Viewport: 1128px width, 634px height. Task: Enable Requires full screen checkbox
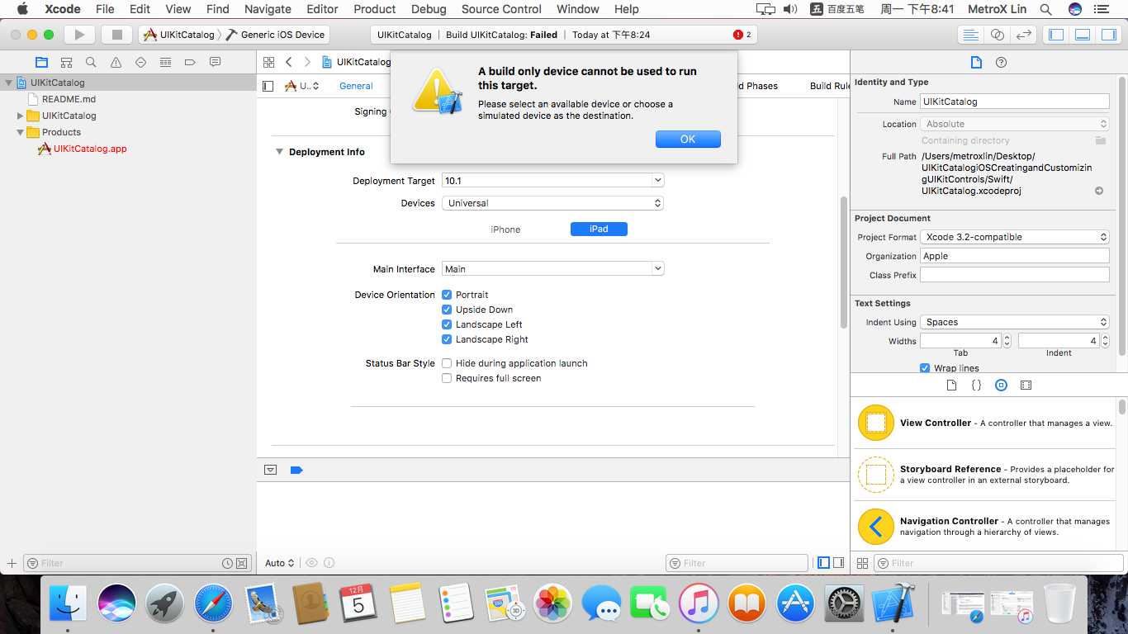[x=447, y=378]
